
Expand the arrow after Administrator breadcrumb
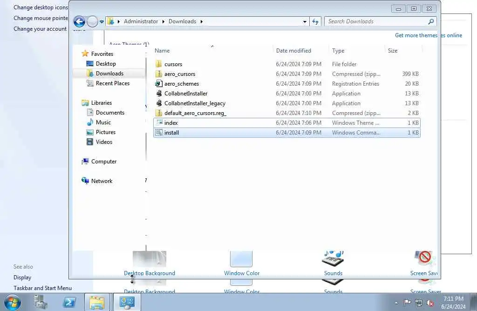pyautogui.click(x=164, y=21)
